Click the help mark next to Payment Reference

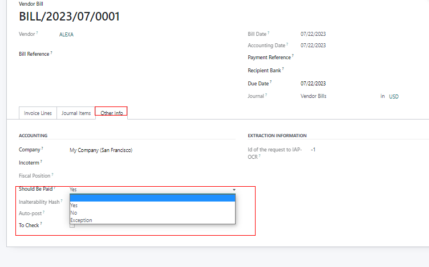[293, 56]
